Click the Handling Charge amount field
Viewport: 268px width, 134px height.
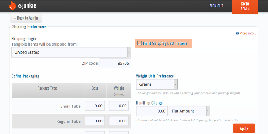click(x=152, y=111)
